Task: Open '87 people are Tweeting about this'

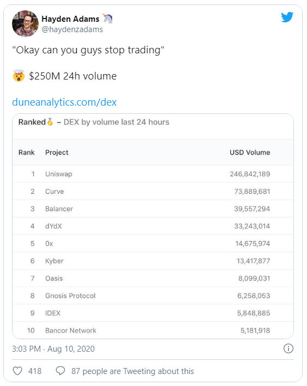Action: [x=133, y=371]
